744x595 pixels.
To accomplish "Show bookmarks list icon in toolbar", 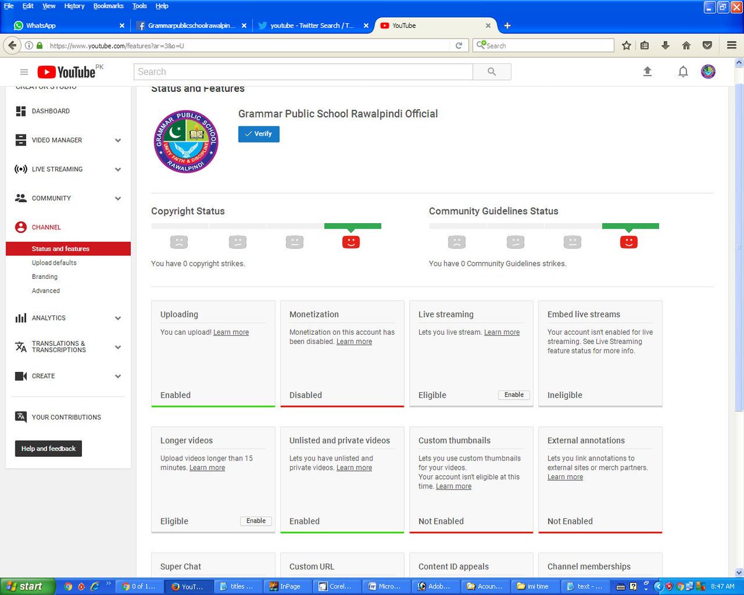I will click(645, 45).
